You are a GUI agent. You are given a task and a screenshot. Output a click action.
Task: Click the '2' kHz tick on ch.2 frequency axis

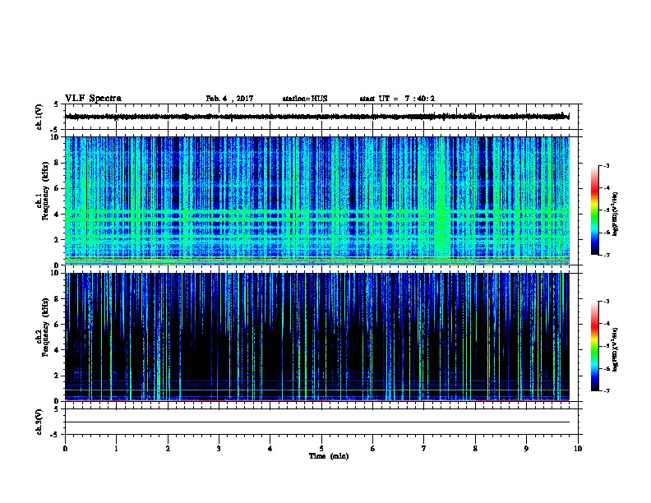point(57,376)
